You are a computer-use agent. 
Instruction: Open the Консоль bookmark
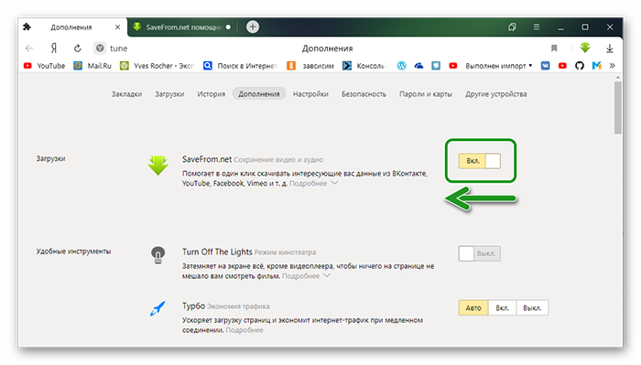point(364,66)
